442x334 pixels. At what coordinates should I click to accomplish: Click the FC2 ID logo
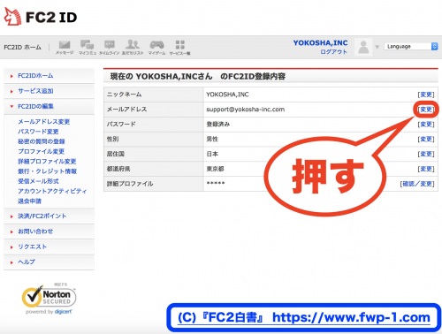[x=41, y=17]
